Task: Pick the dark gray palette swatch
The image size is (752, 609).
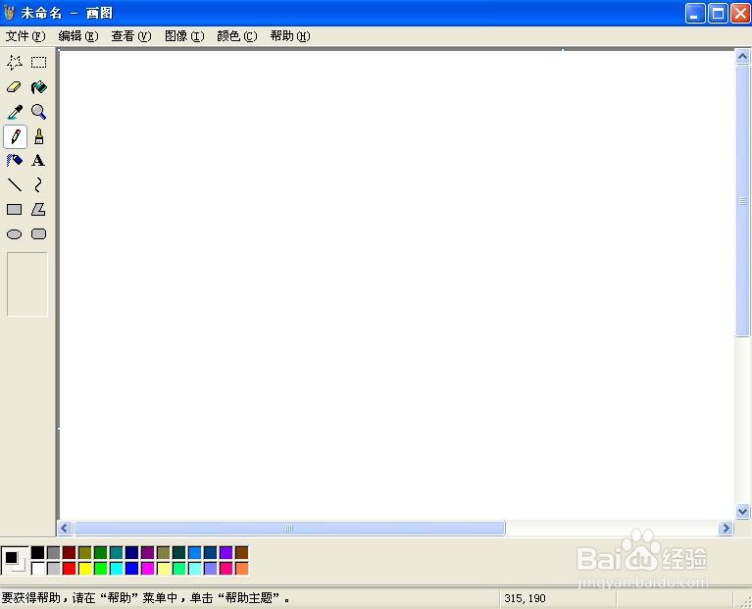Action: (54, 553)
